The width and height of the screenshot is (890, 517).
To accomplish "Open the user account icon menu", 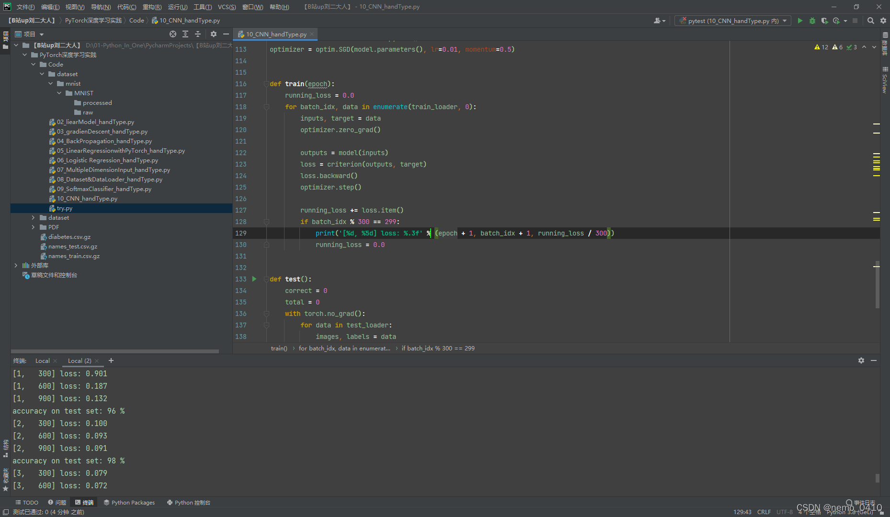I will pyautogui.click(x=660, y=21).
